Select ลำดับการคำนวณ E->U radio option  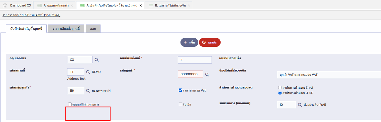pos(280,88)
